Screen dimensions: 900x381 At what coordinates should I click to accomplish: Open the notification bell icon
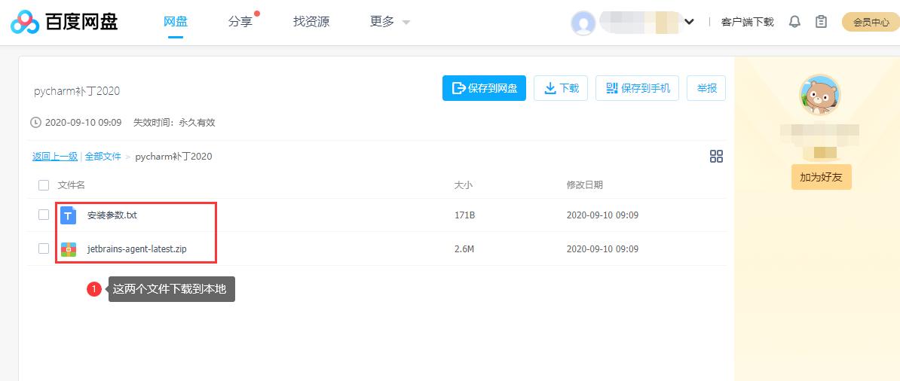coord(794,22)
